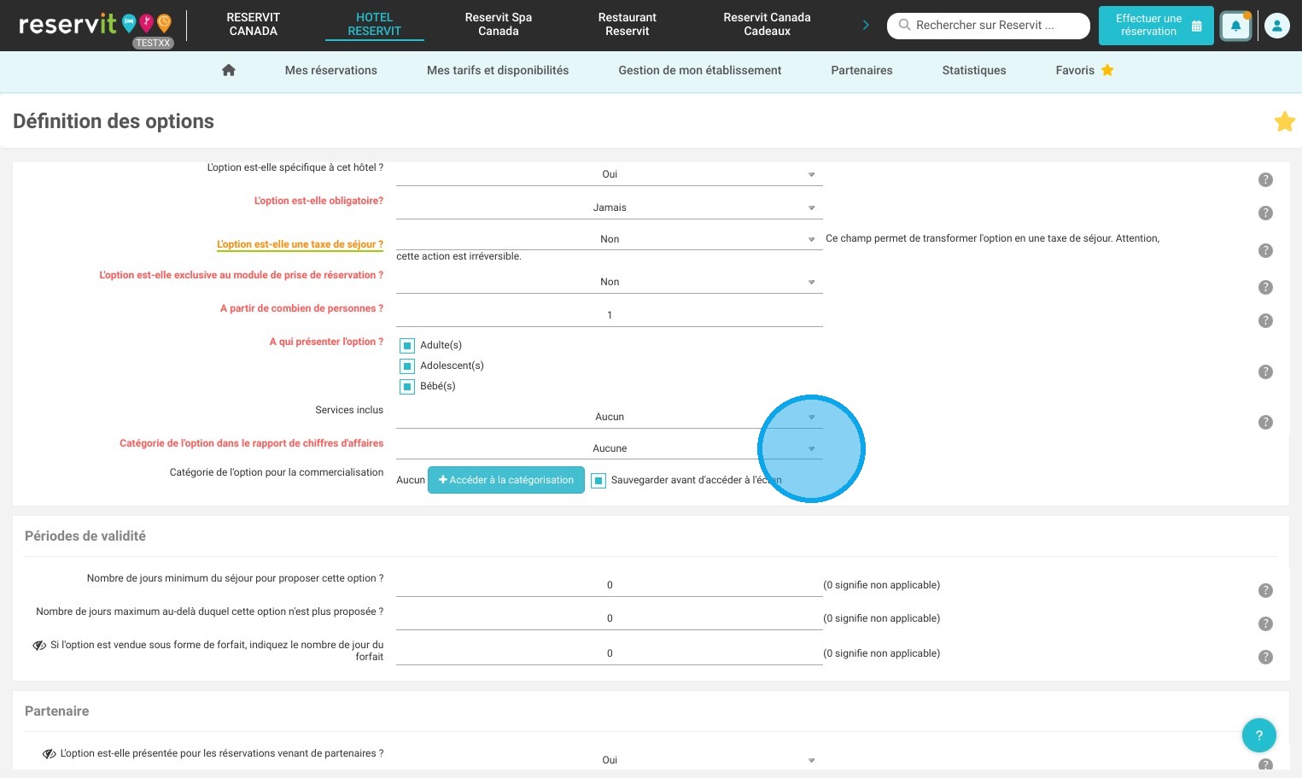Toggle the Adulte(s) checkbox
Screen dimensions: 1302x778
[407, 346]
